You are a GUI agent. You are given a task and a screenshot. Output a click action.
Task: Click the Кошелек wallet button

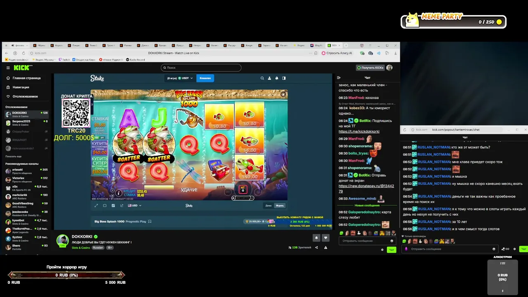(x=205, y=78)
